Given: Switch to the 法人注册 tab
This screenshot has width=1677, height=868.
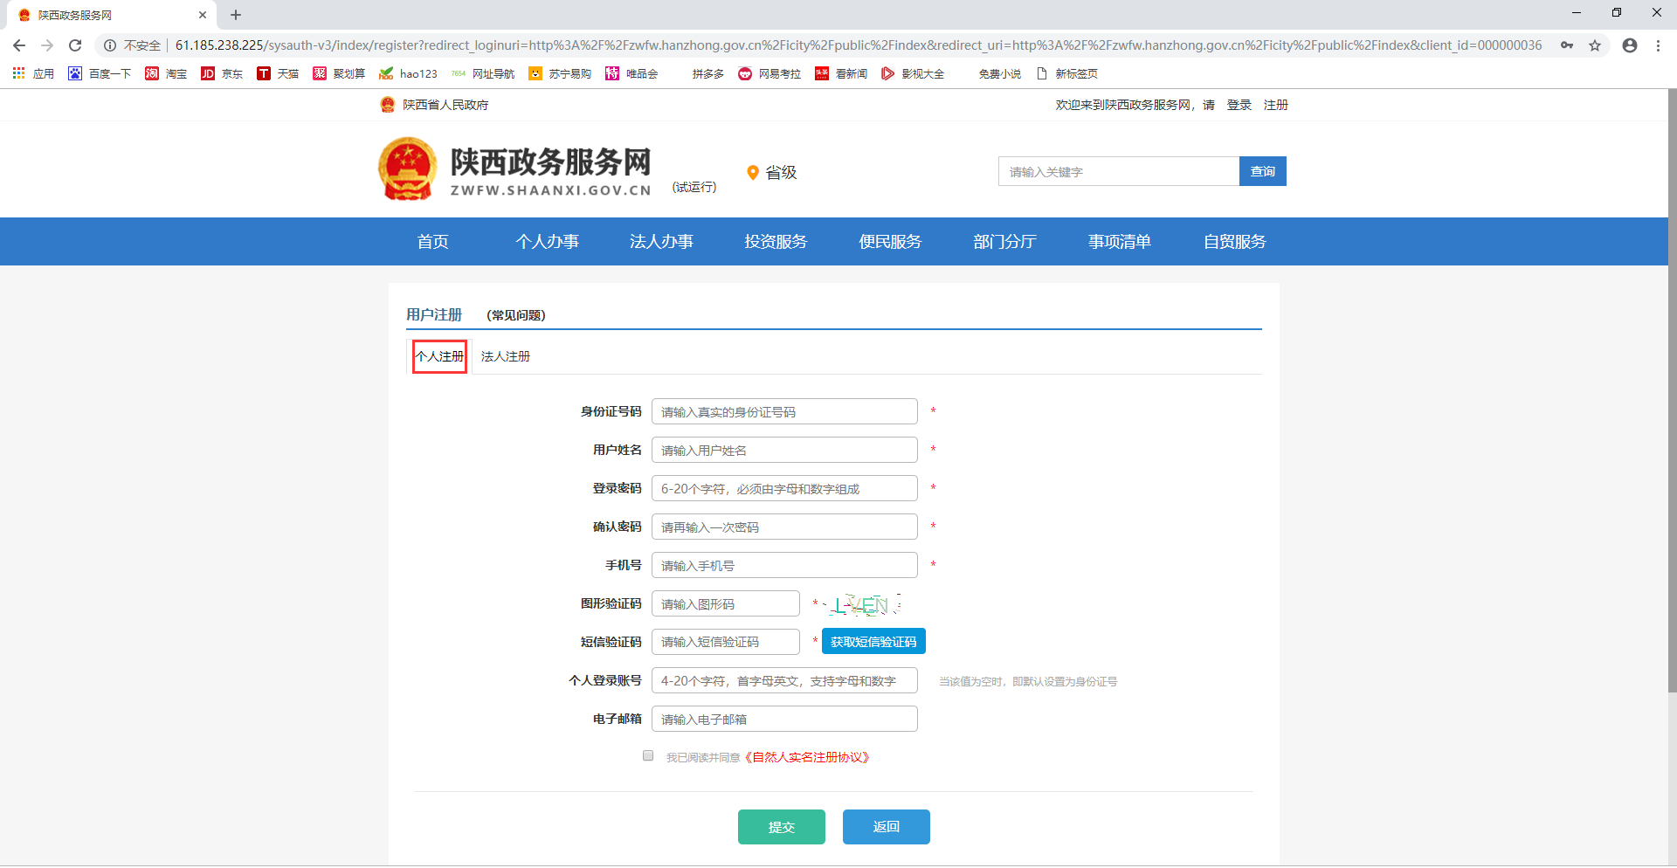Looking at the screenshot, I should 506,356.
